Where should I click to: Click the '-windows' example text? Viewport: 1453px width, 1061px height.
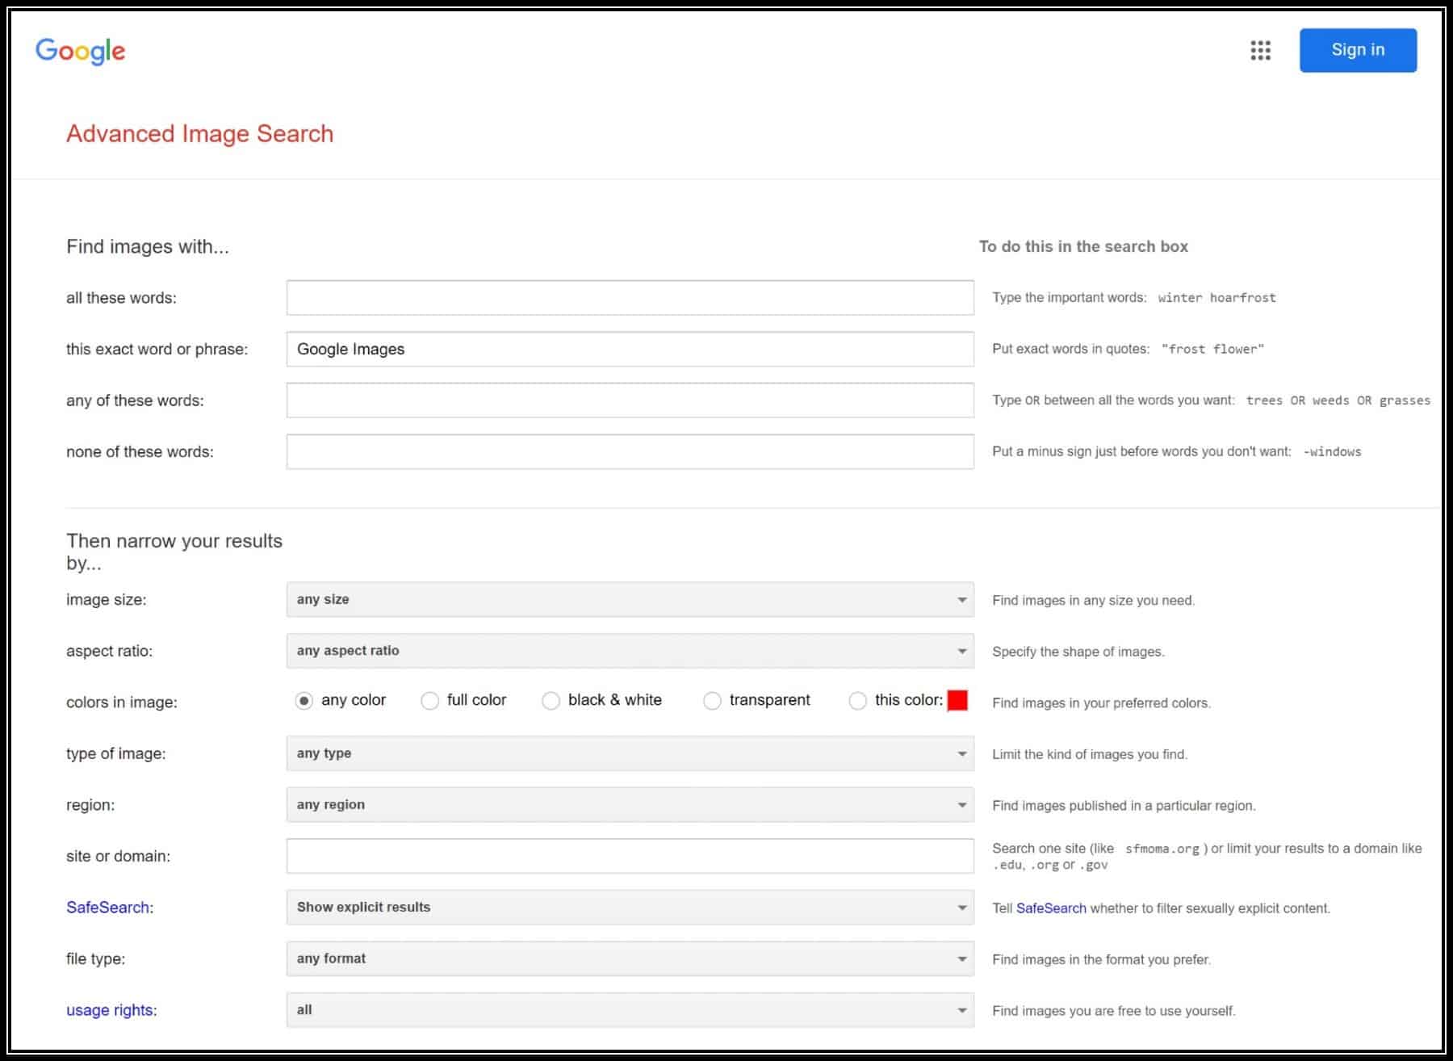coord(1332,451)
